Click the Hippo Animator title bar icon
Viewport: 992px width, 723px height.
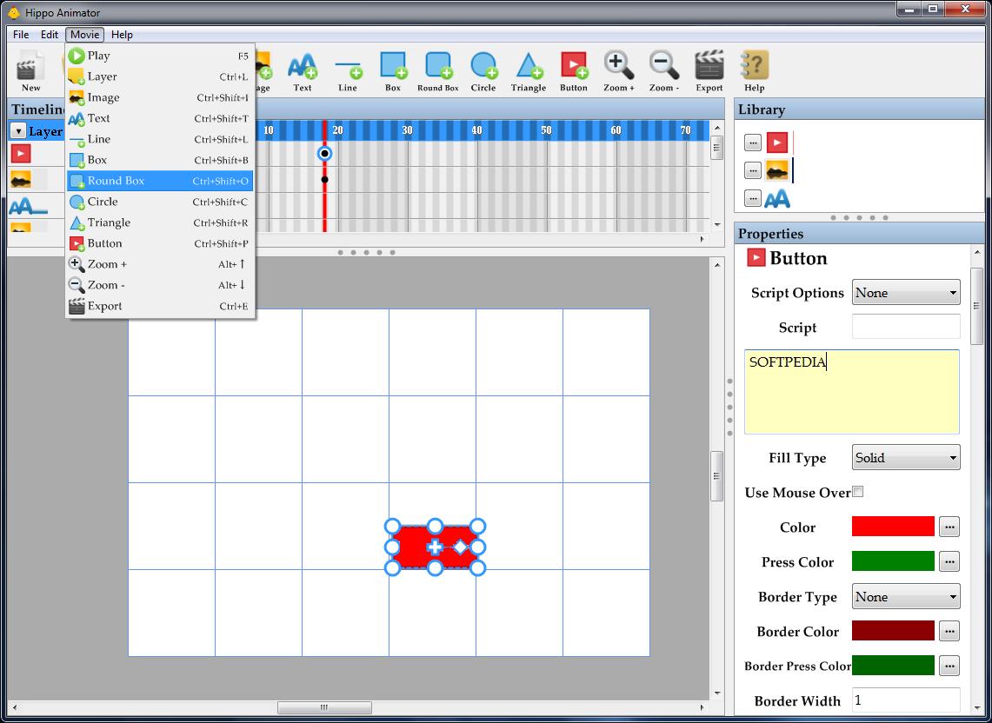(13, 12)
